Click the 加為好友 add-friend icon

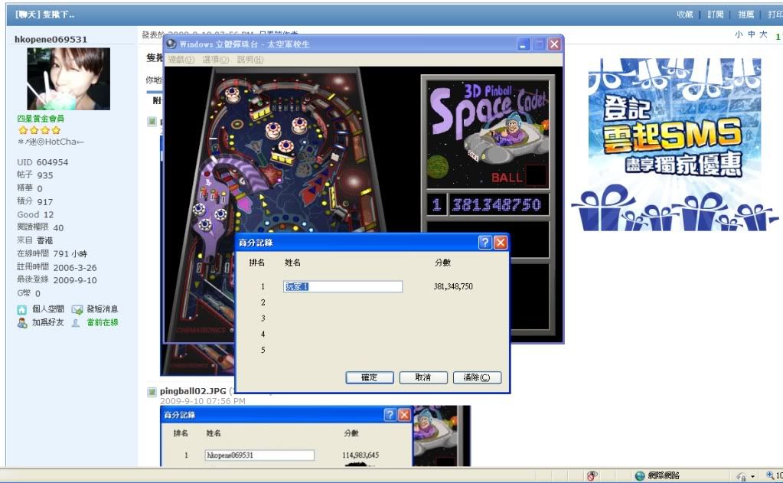pos(22,323)
